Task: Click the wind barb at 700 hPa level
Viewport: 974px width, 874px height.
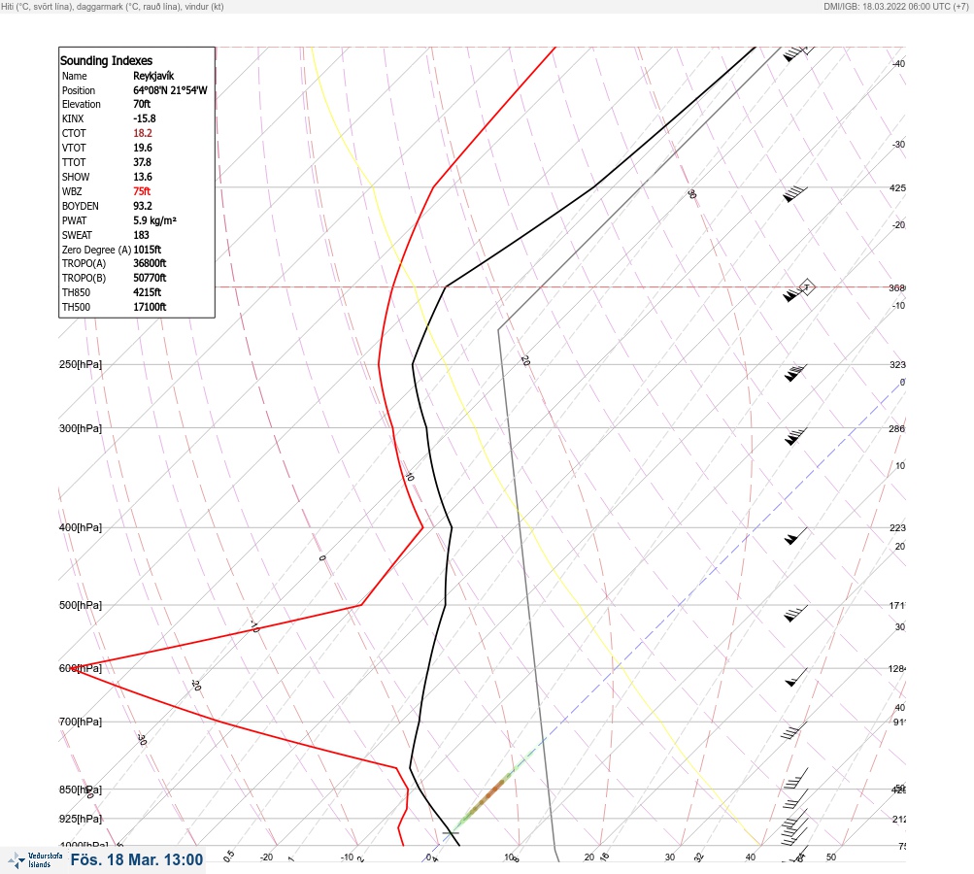Action: click(x=794, y=730)
